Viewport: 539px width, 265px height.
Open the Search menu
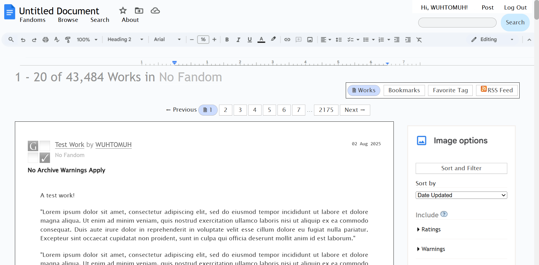click(x=100, y=20)
